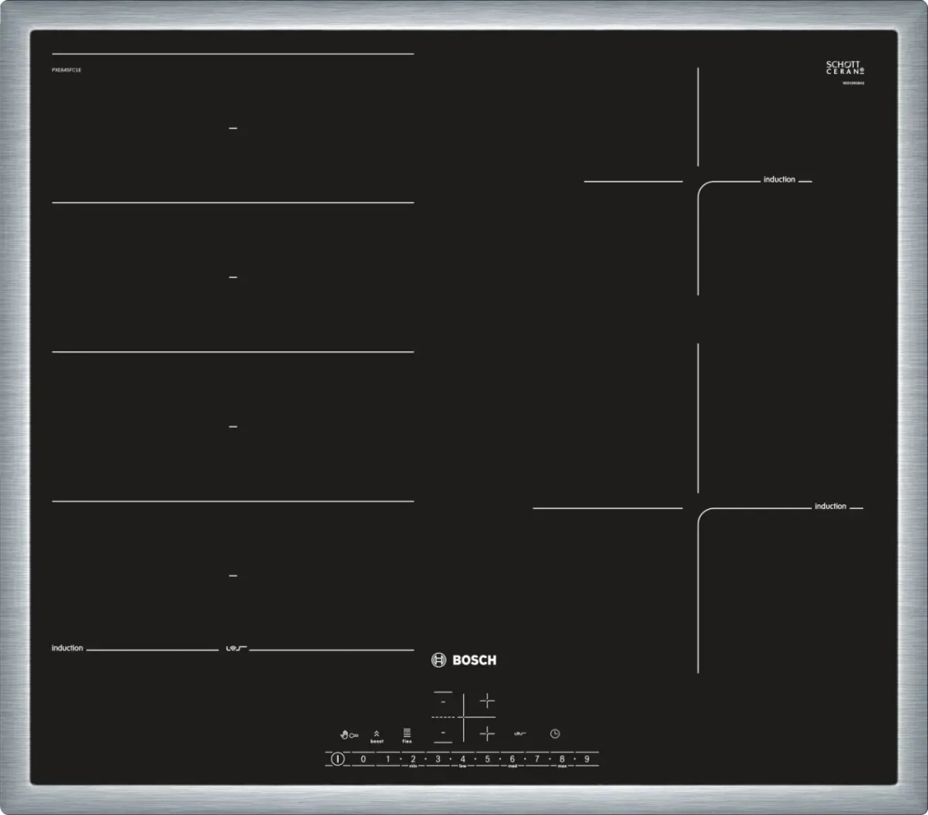The image size is (928, 815).
Task: Tap the PXE645FC1E model label
Action: click(67, 68)
